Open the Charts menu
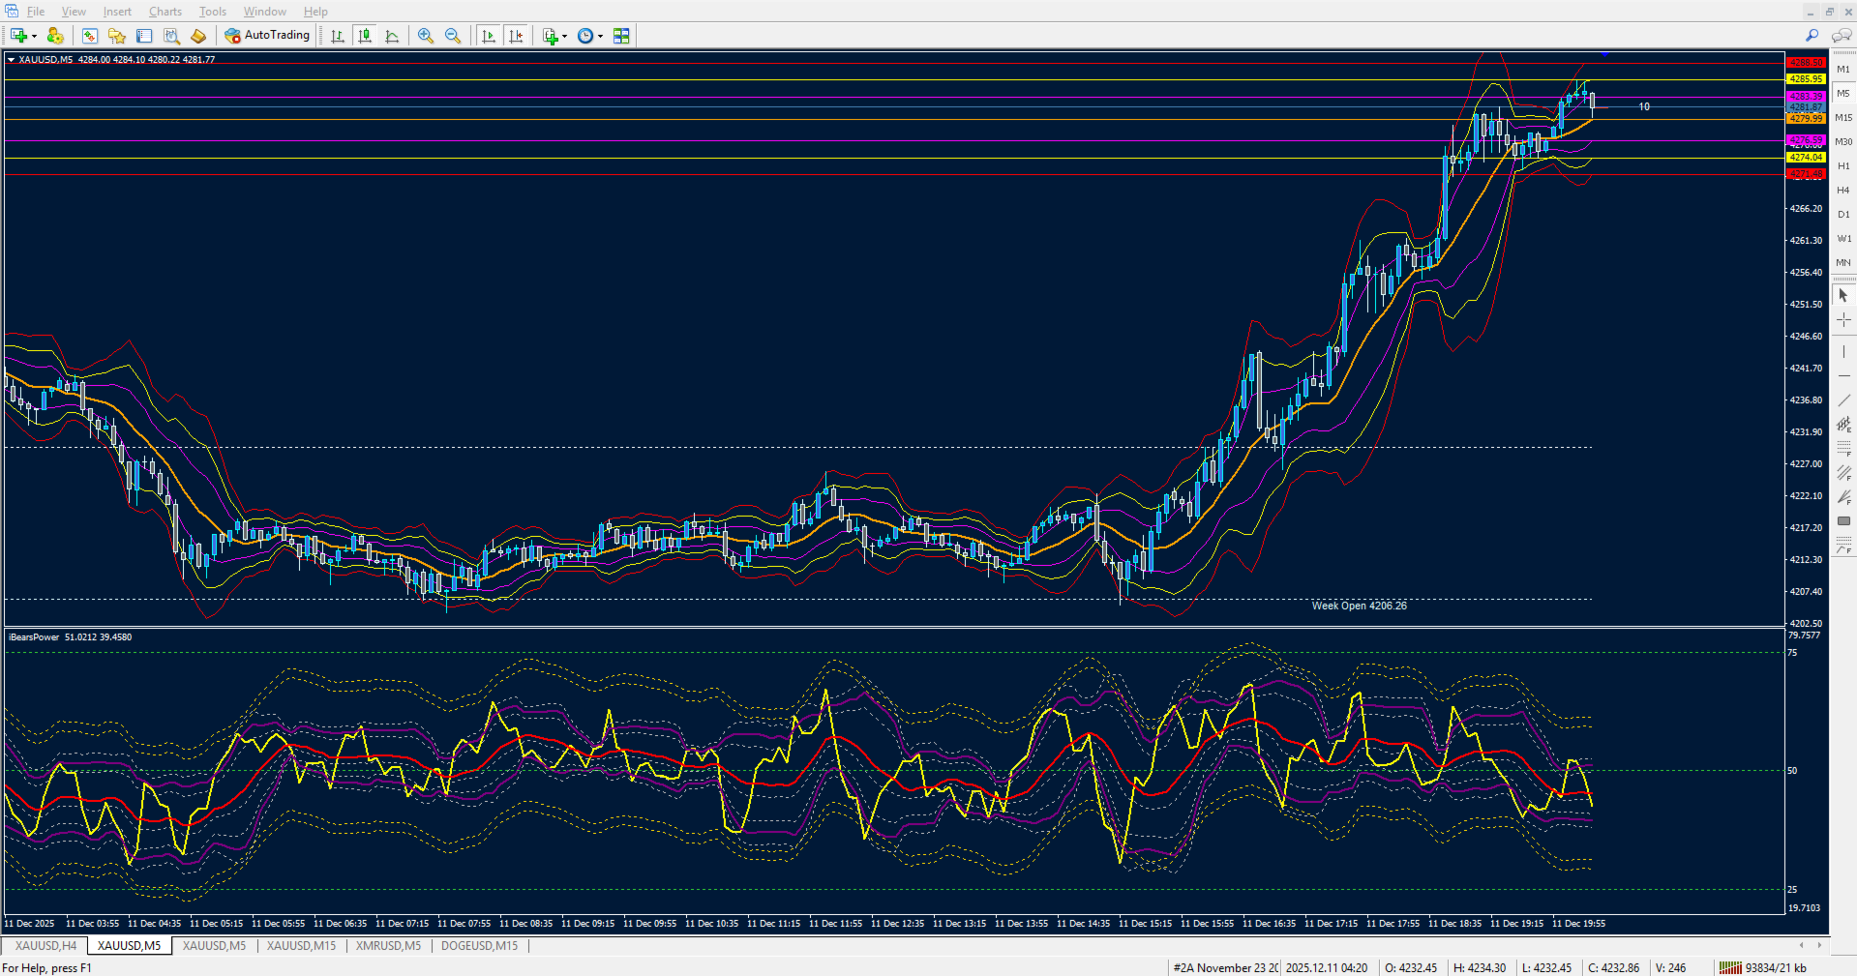Screen dimensions: 1857x976 165,12
